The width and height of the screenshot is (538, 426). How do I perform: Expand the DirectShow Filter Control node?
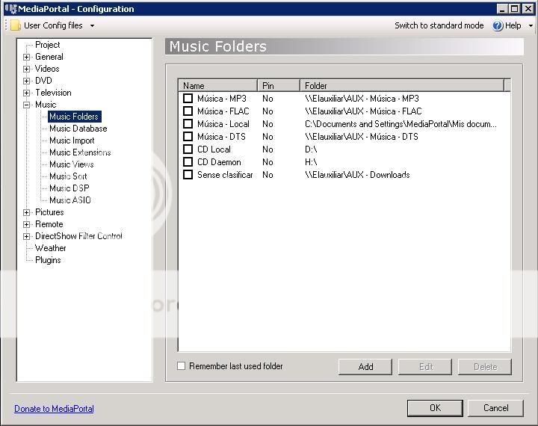26,236
